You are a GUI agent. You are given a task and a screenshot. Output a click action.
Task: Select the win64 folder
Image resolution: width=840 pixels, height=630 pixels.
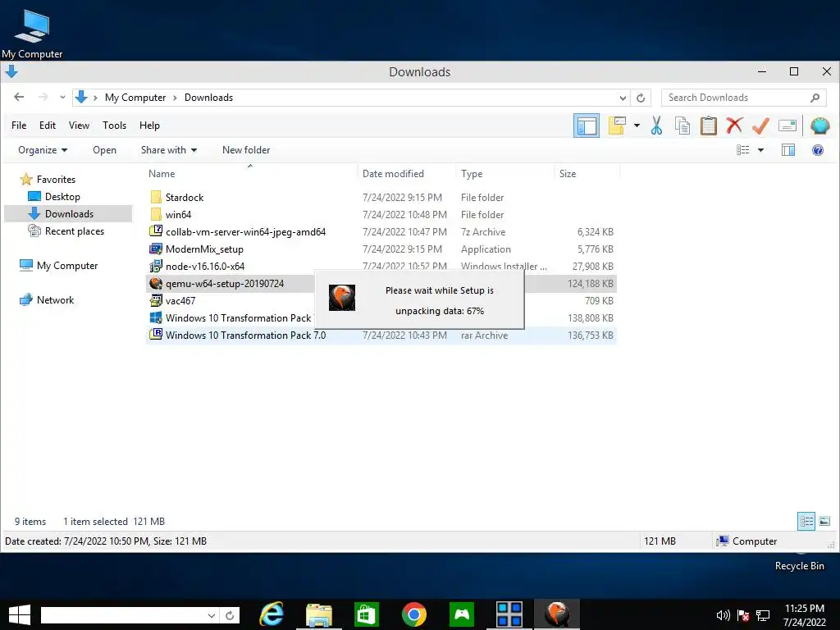click(x=178, y=214)
